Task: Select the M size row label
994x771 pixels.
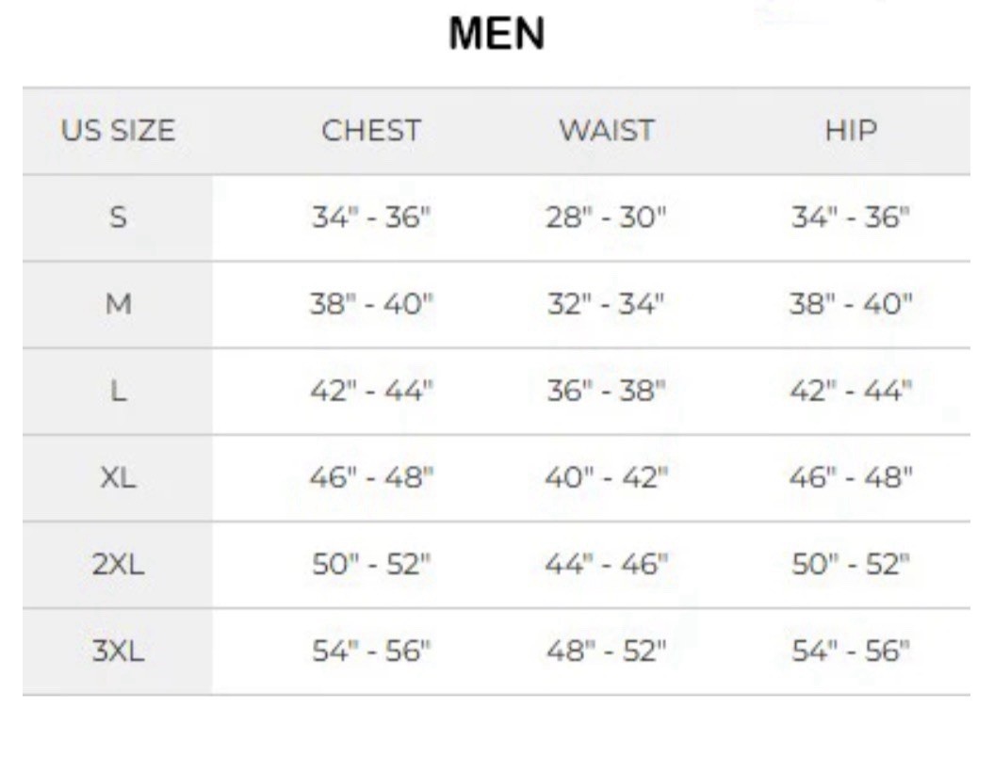Action: 118,304
